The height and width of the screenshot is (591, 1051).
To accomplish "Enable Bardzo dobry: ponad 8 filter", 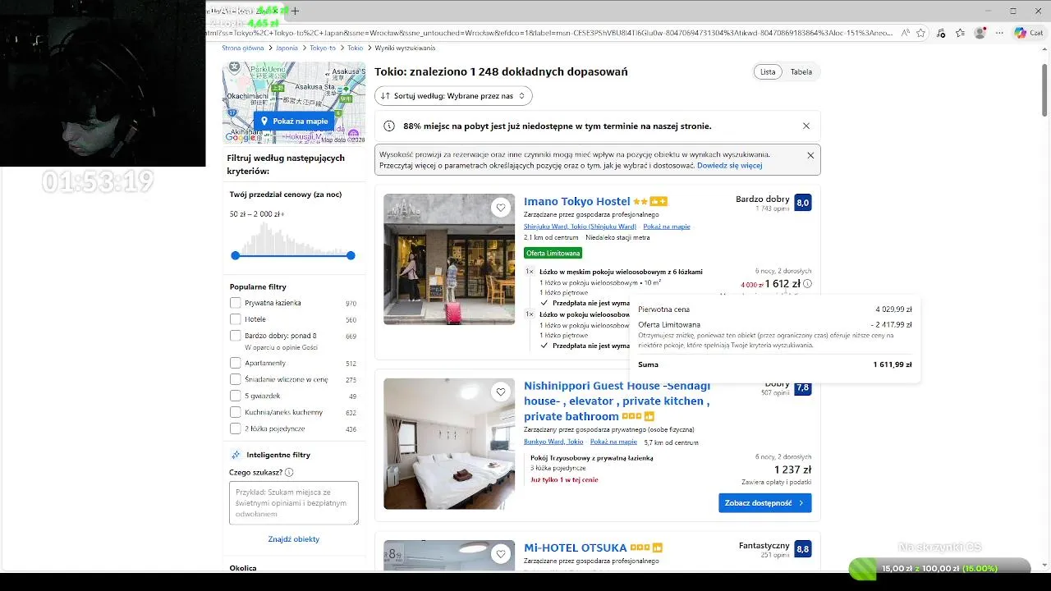I will tap(236, 336).
